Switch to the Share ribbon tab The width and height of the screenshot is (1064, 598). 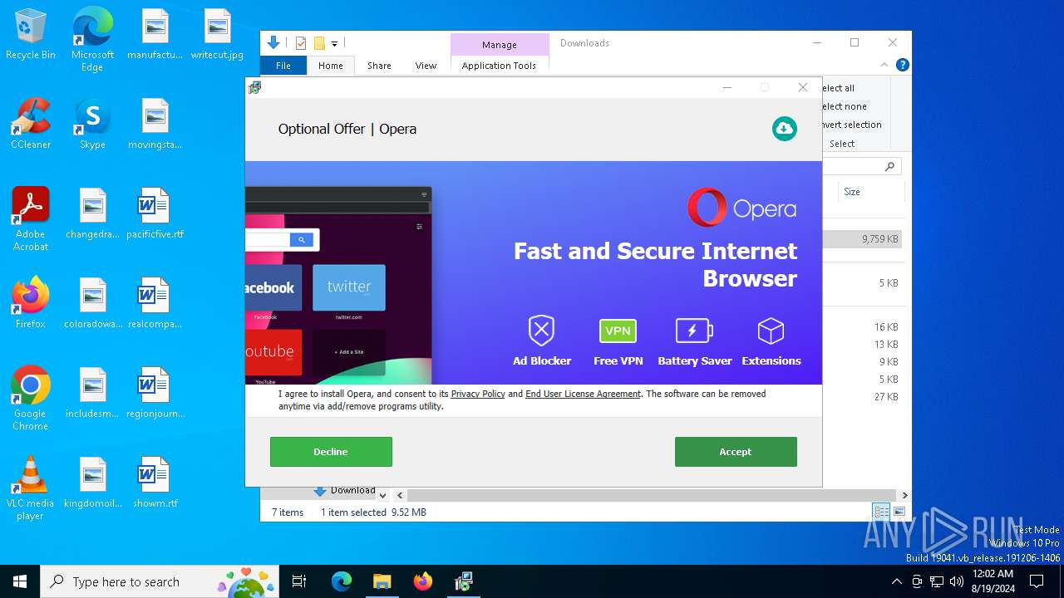379,66
